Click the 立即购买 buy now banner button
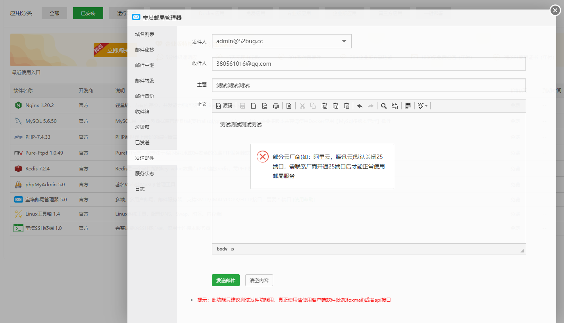 click(x=111, y=50)
